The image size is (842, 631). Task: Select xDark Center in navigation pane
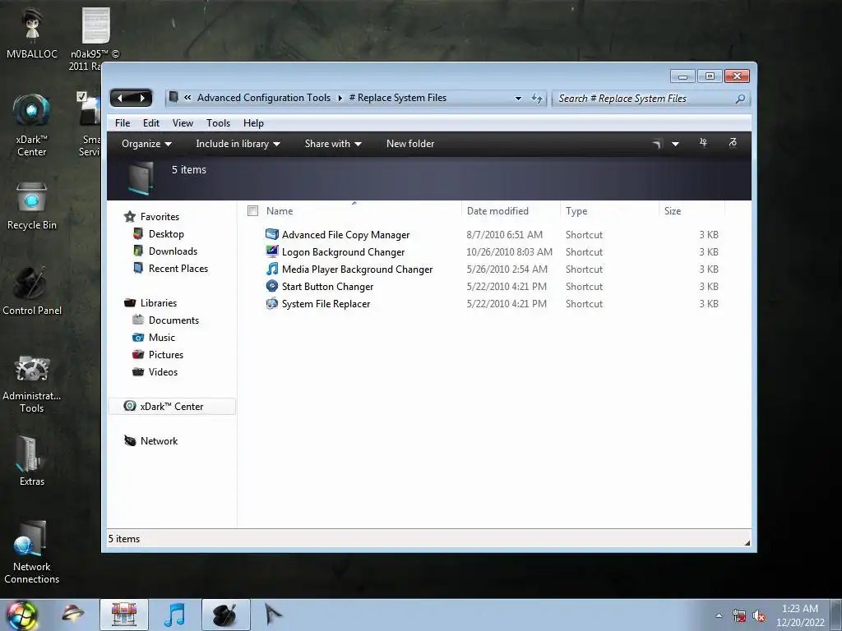click(172, 406)
